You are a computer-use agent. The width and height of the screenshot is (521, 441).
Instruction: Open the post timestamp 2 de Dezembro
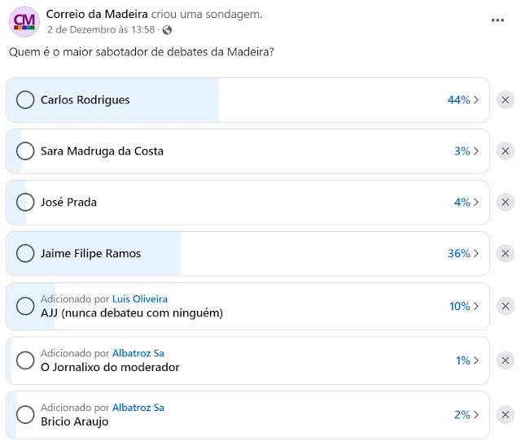click(x=101, y=30)
